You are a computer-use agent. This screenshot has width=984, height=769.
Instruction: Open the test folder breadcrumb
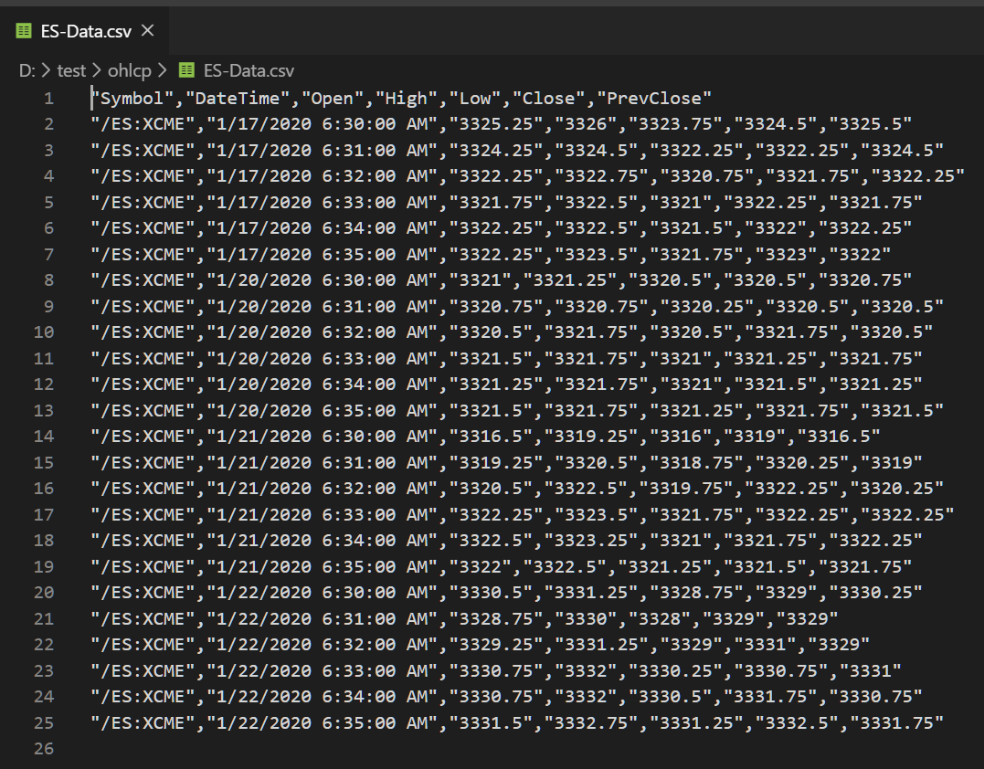pyautogui.click(x=71, y=70)
